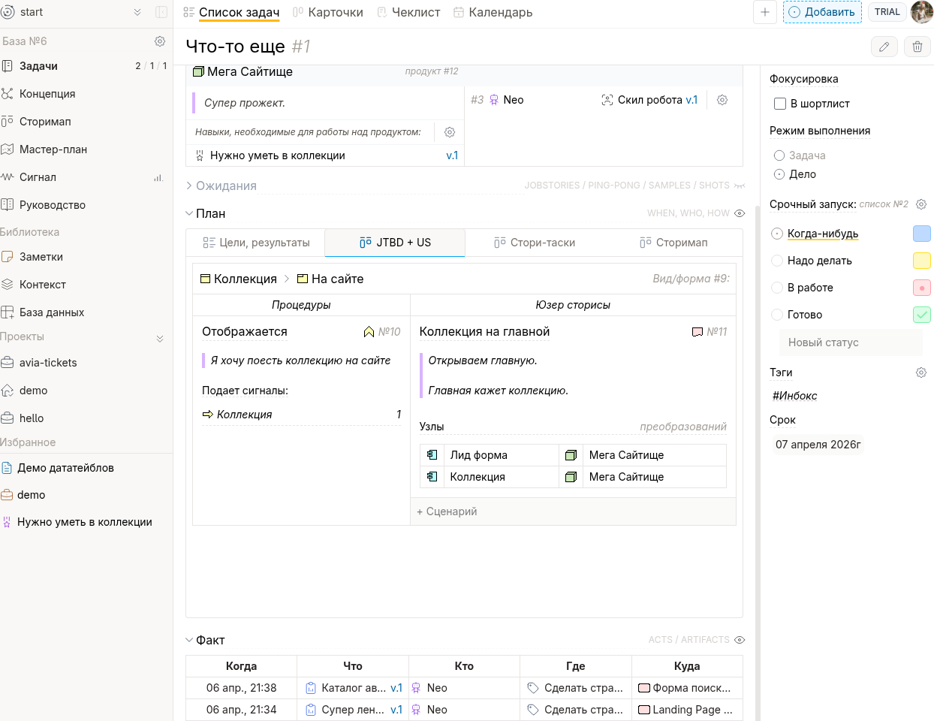Open settings gear next to База №6
934x721 pixels.
[160, 41]
